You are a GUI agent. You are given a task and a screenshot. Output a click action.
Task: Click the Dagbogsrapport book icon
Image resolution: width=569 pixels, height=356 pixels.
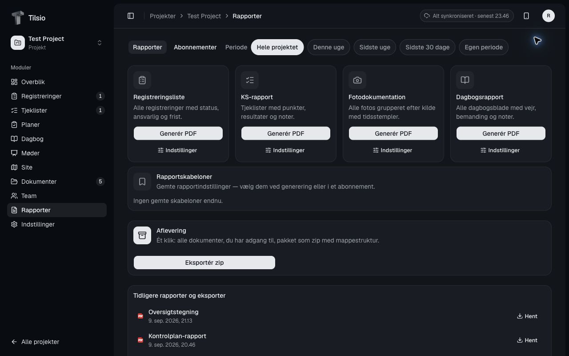click(465, 80)
